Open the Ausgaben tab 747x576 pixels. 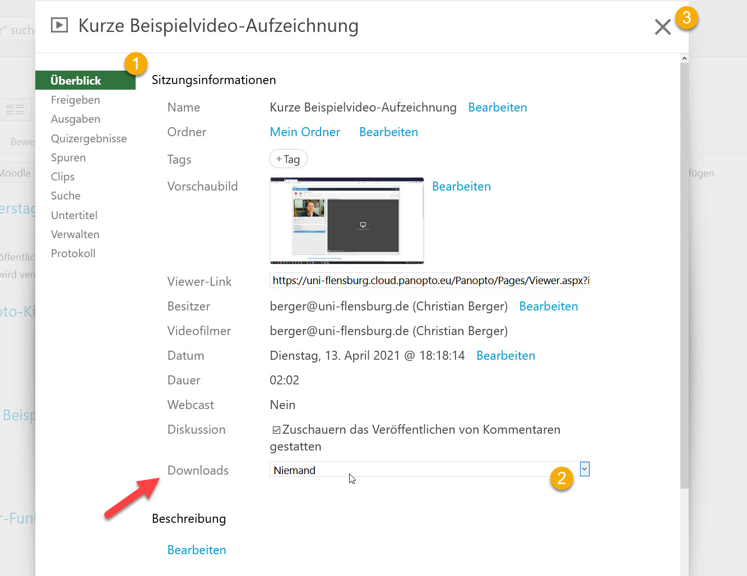[76, 119]
